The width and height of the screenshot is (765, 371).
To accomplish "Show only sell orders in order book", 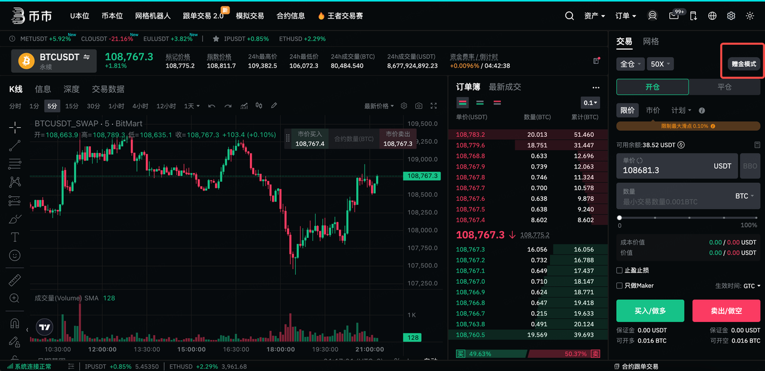I will [x=497, y=103].
